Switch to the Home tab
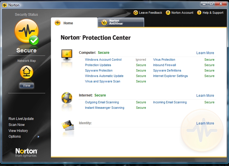Viewport: 229px width, 166px height. (x=74, y=23)
